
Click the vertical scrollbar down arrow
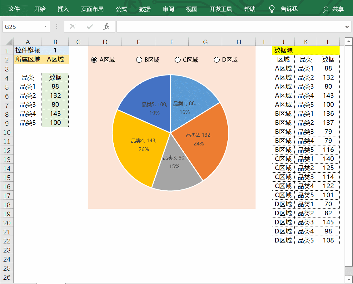349,280
